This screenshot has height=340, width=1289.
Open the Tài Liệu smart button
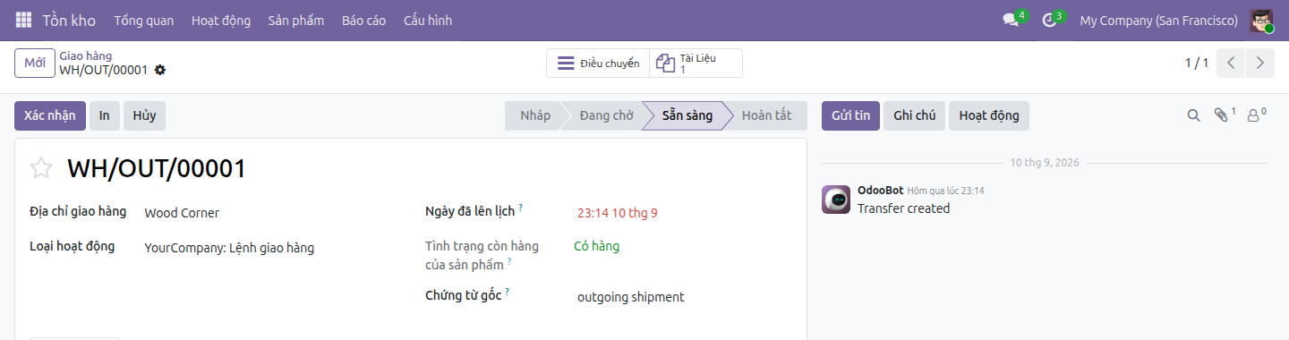pyautogui.click(x=696, y=63)
